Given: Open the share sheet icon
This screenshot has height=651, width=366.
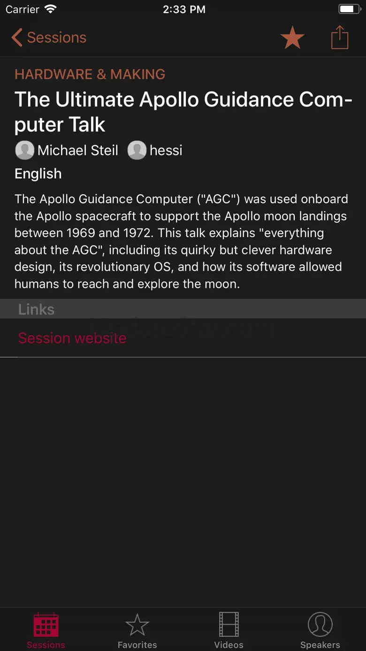Looking at the screenshot, I should tap(340, 37).
